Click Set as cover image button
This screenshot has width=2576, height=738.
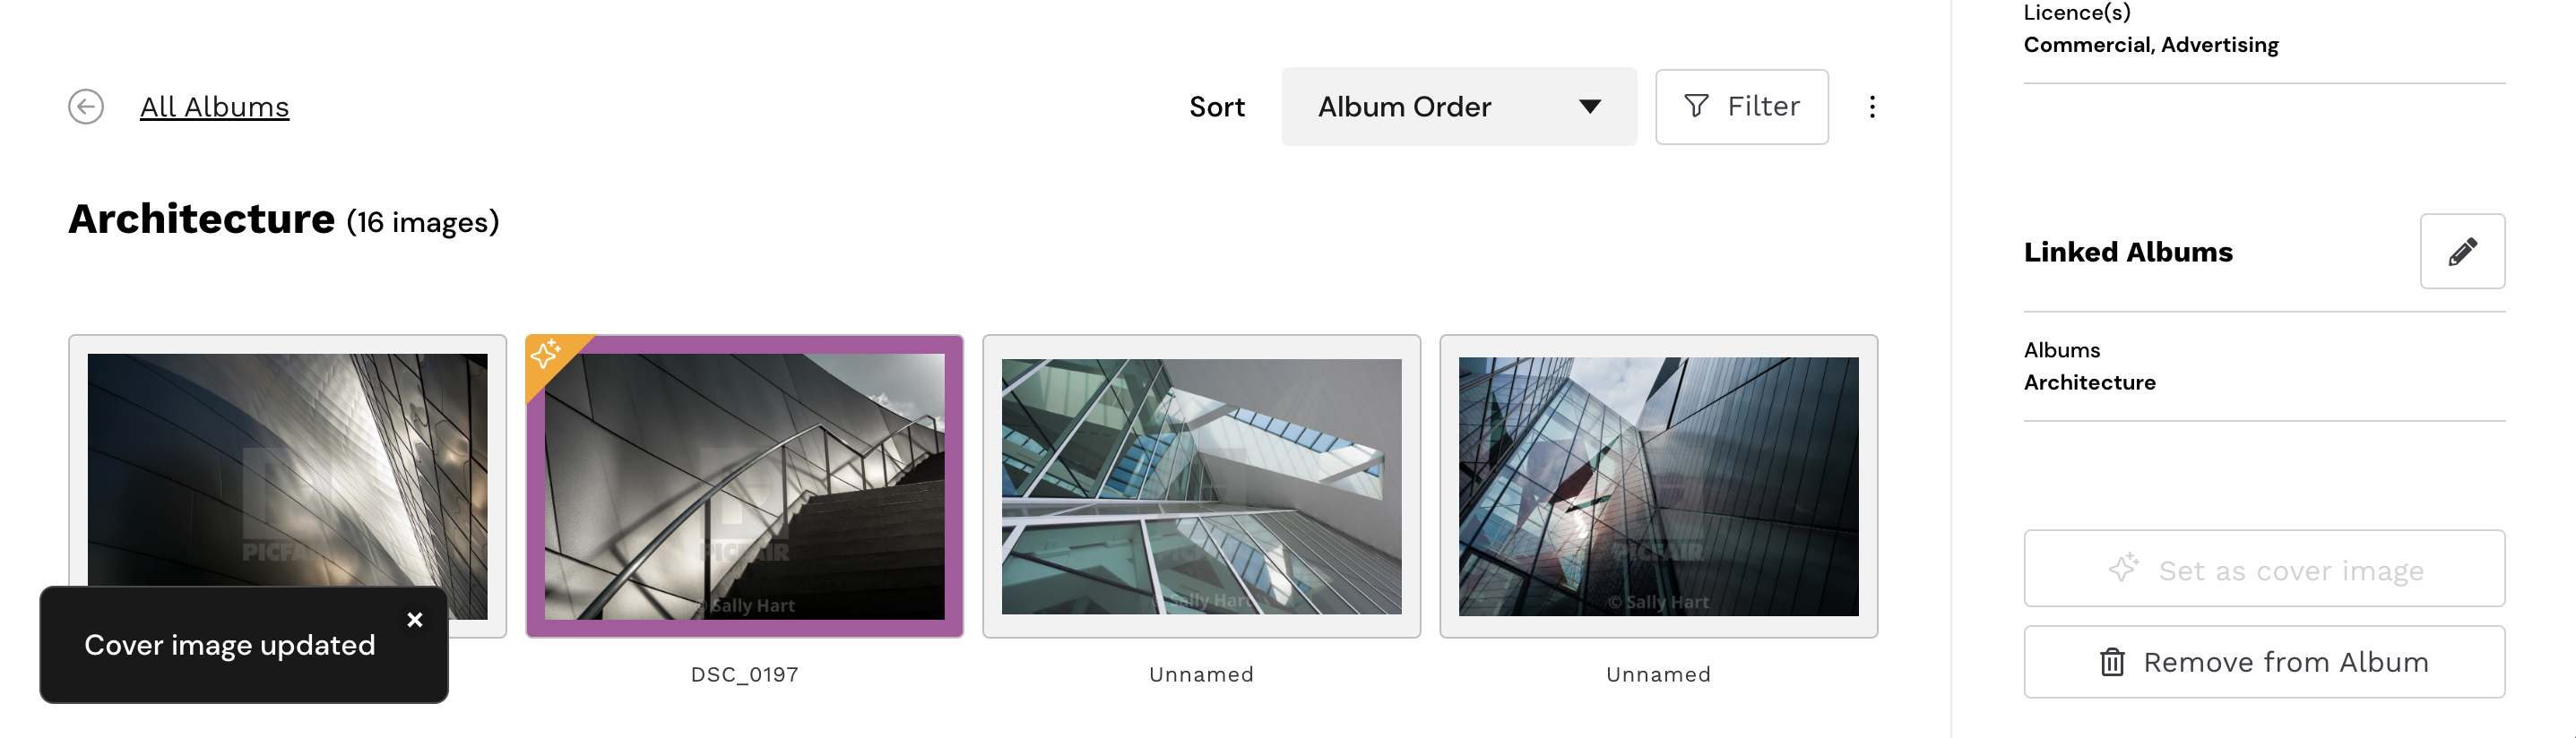click(2264, 570)
